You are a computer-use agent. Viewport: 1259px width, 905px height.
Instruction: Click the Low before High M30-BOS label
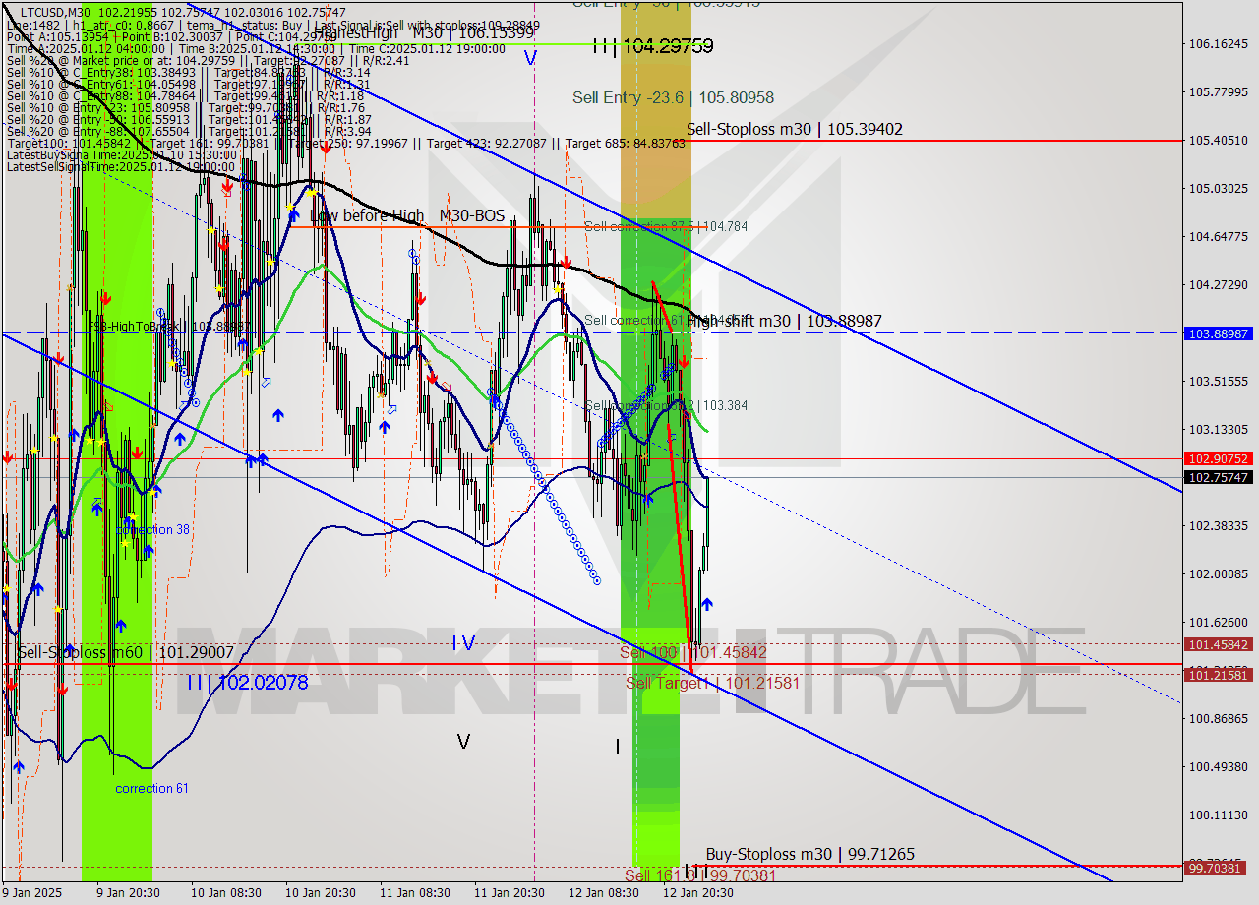407,215
